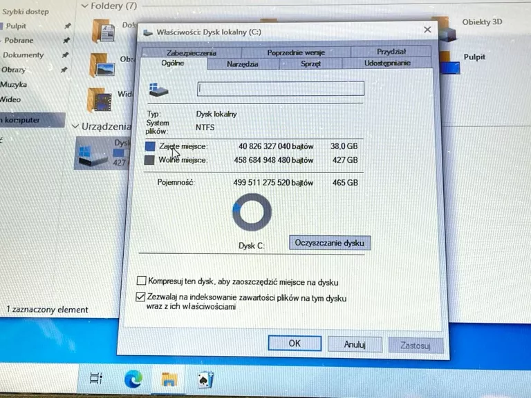
Task: Click the drive icon beside the name field
Action: [160, 89]
